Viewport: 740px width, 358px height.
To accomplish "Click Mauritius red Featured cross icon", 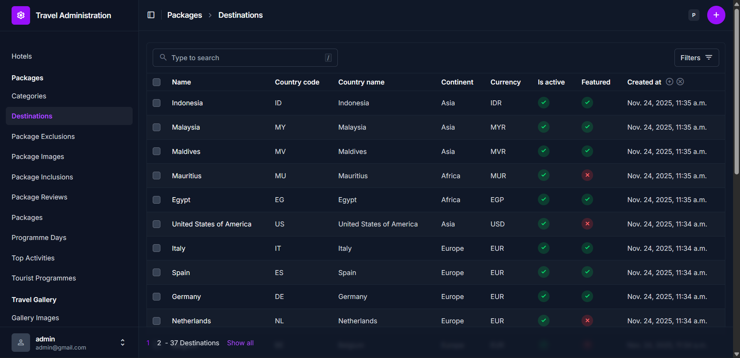I will coord(587,176).
